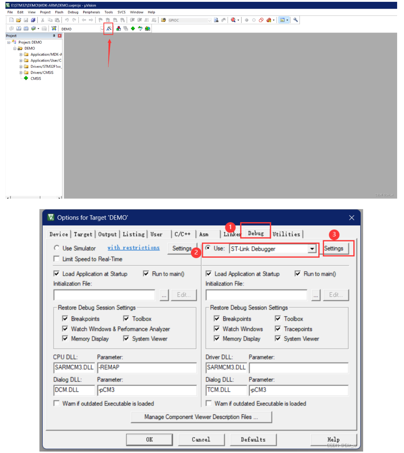The image size is (404, 453).
Task: Open the Flash menu
Action: tap(59, 12)
